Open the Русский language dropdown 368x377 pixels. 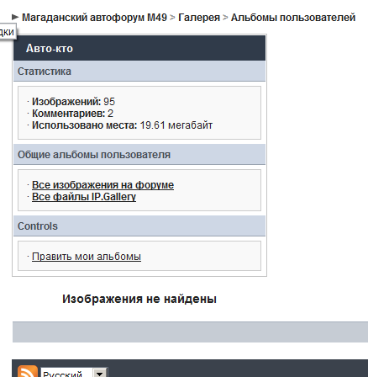[74, 373]
